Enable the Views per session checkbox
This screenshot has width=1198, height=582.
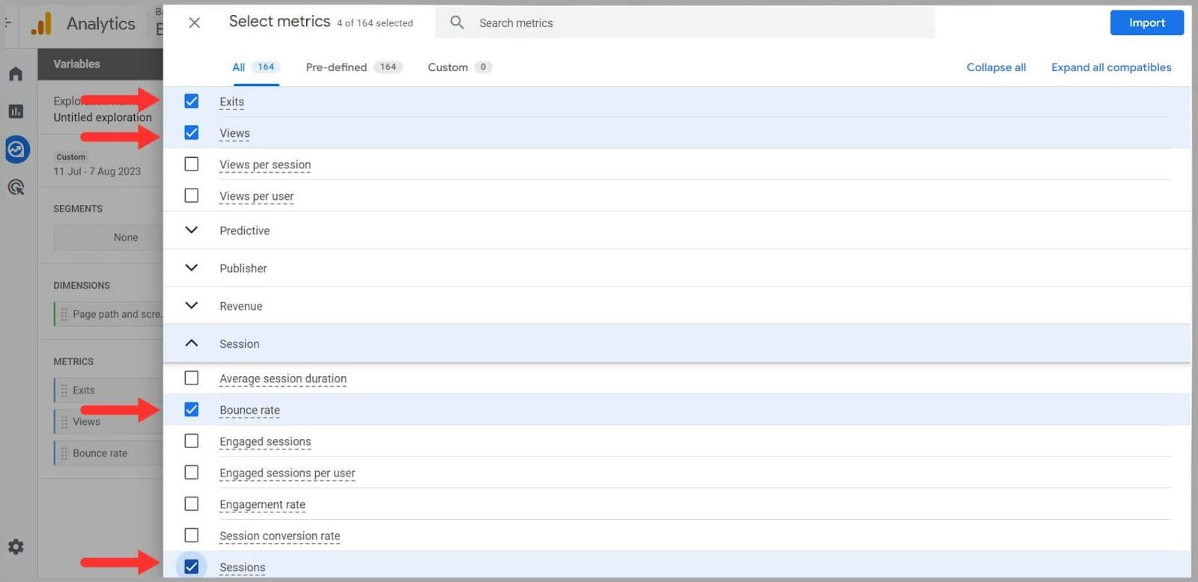192,165
